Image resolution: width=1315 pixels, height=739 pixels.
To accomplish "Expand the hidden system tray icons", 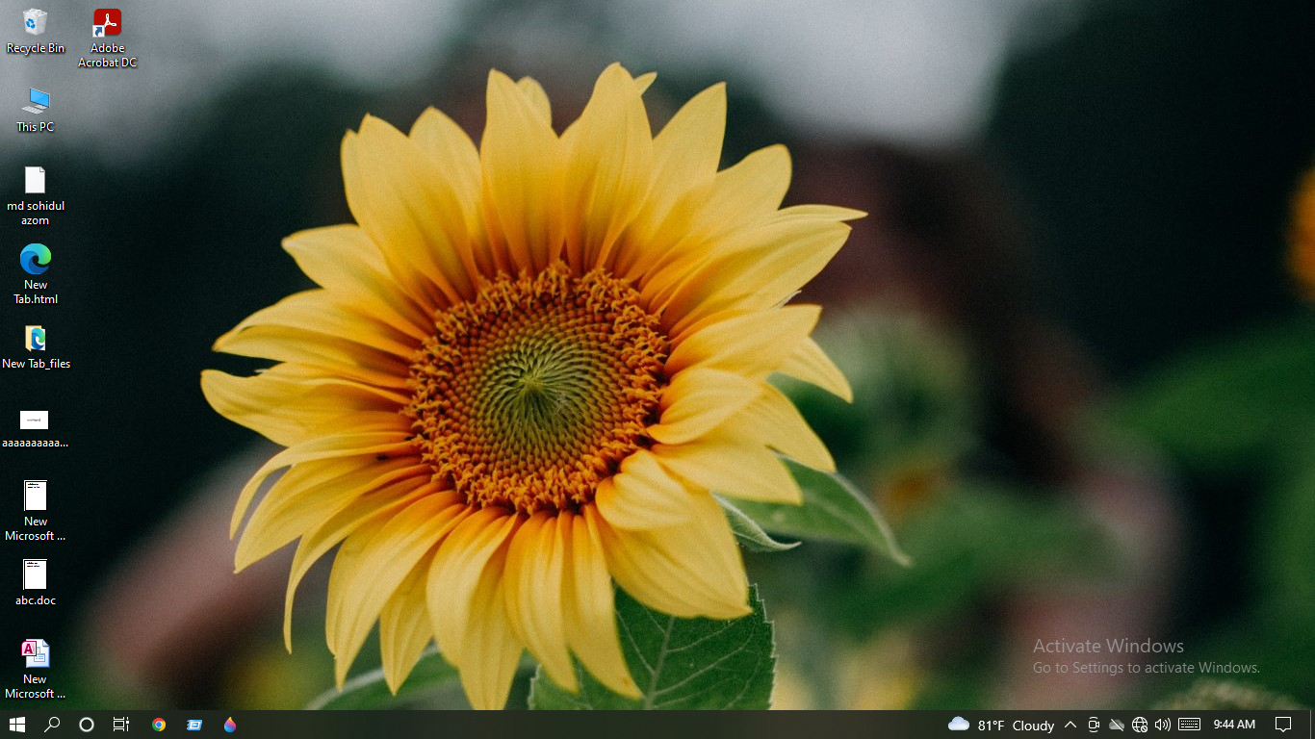I will [x=1070, y=725].
